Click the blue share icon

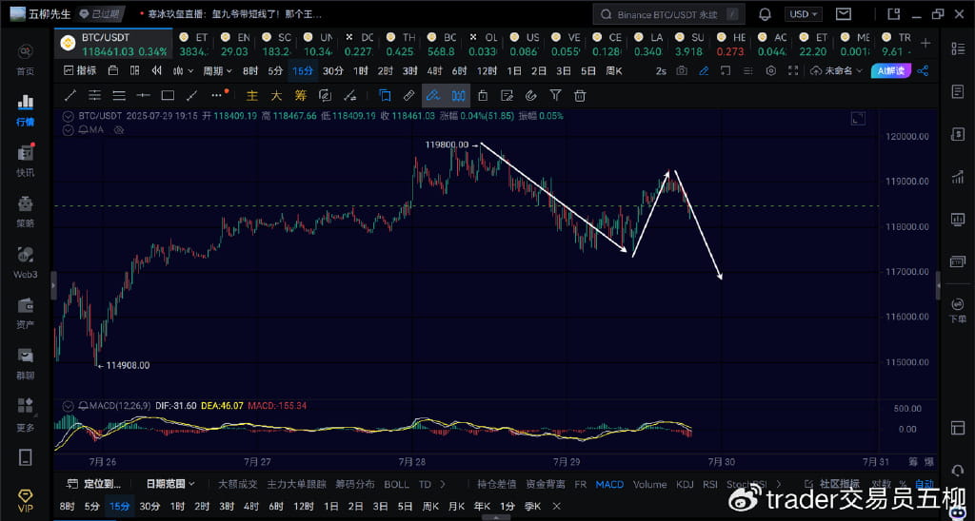pyautogui.click(x=923, y=70)
